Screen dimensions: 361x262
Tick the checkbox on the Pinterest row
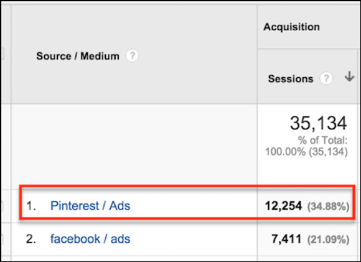click(x=1, y=206)
